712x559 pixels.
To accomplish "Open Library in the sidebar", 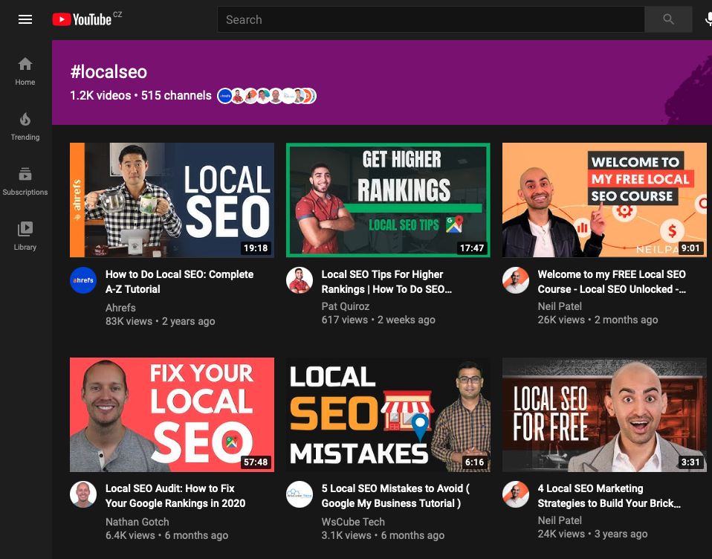I will point(25,236).
